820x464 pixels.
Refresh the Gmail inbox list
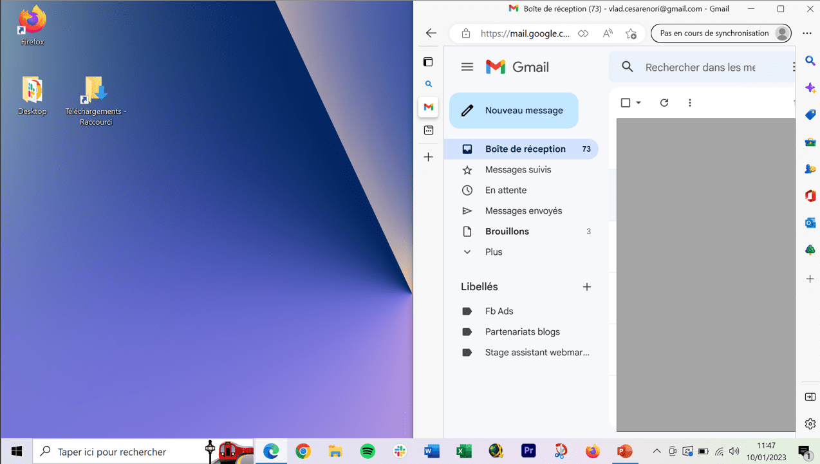pos(664,103)
